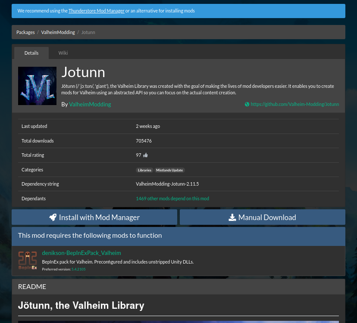Screen dimensions: 357x323
Task: Click the 'Total downloads' row label
Action: pyautogui.click(x=38, y=141)
